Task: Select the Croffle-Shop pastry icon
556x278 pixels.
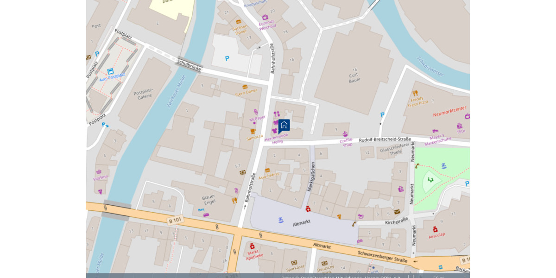Action: (345, 134)
